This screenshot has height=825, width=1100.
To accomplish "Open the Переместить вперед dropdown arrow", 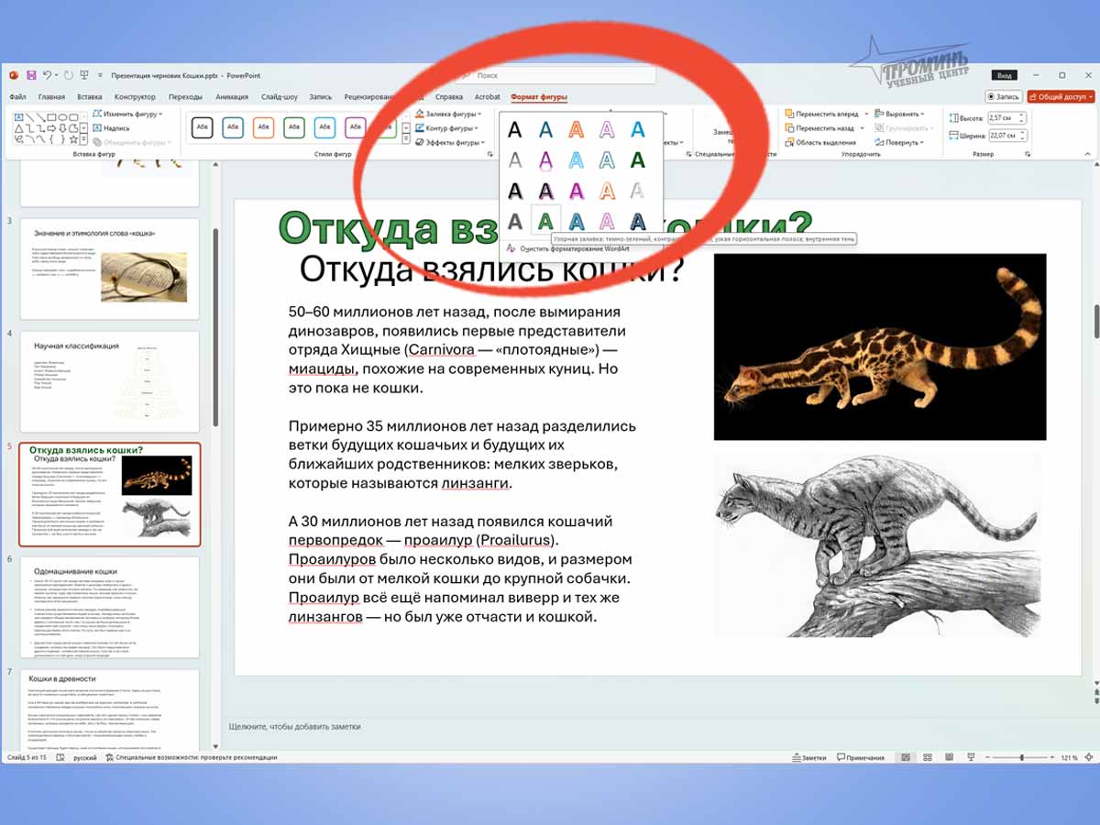I will (866, 115).
